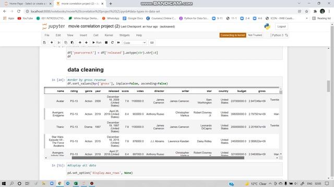Click the Python logo icon
This screenshot has width=334, height=187.
(x=267, y=26)
